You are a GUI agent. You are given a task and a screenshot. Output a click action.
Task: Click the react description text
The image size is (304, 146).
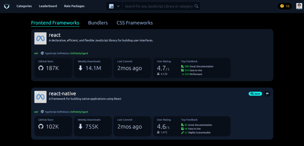click(101, 40)
